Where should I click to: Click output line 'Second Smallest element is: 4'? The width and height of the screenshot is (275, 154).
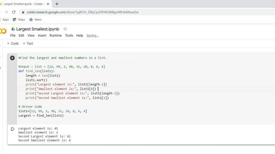pyautogui.click(x=44, y=140)
